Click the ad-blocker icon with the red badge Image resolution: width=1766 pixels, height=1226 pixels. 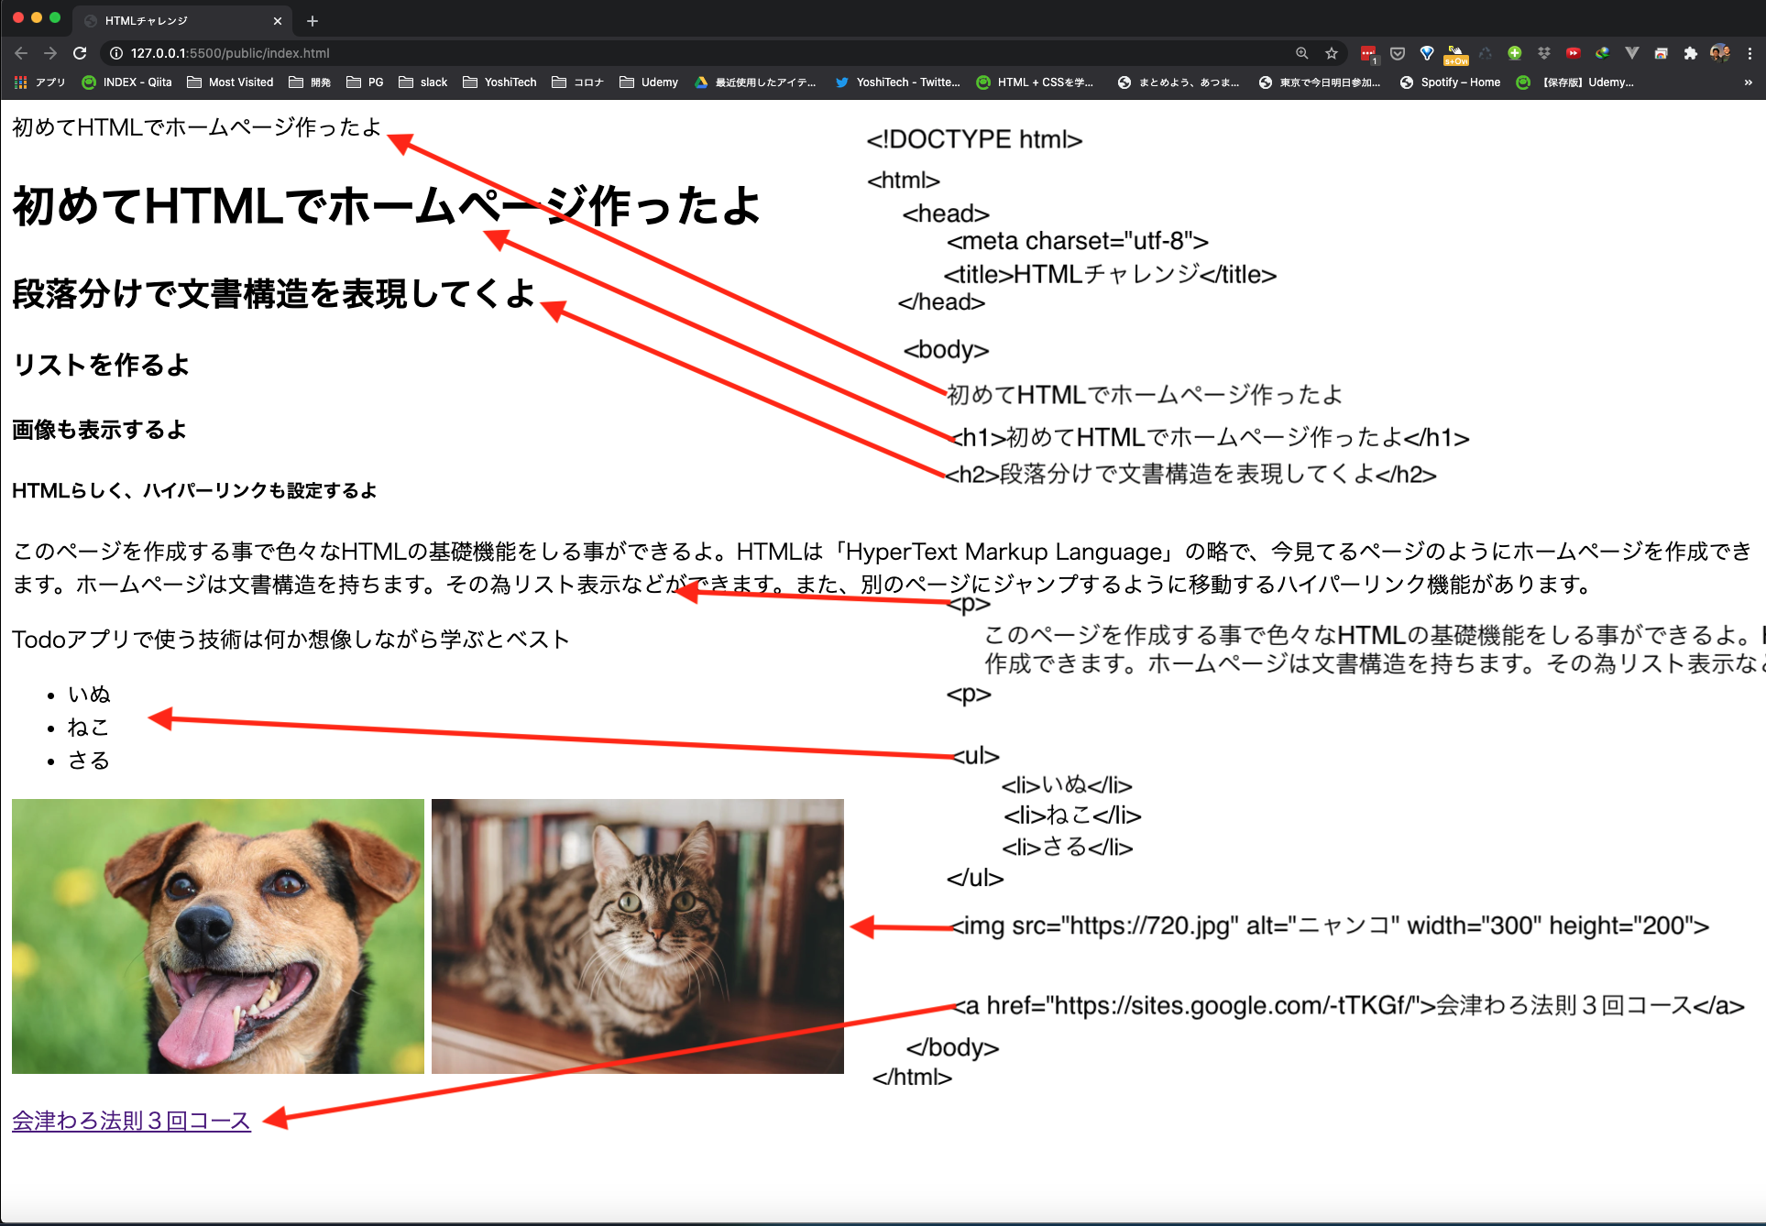1367,53
